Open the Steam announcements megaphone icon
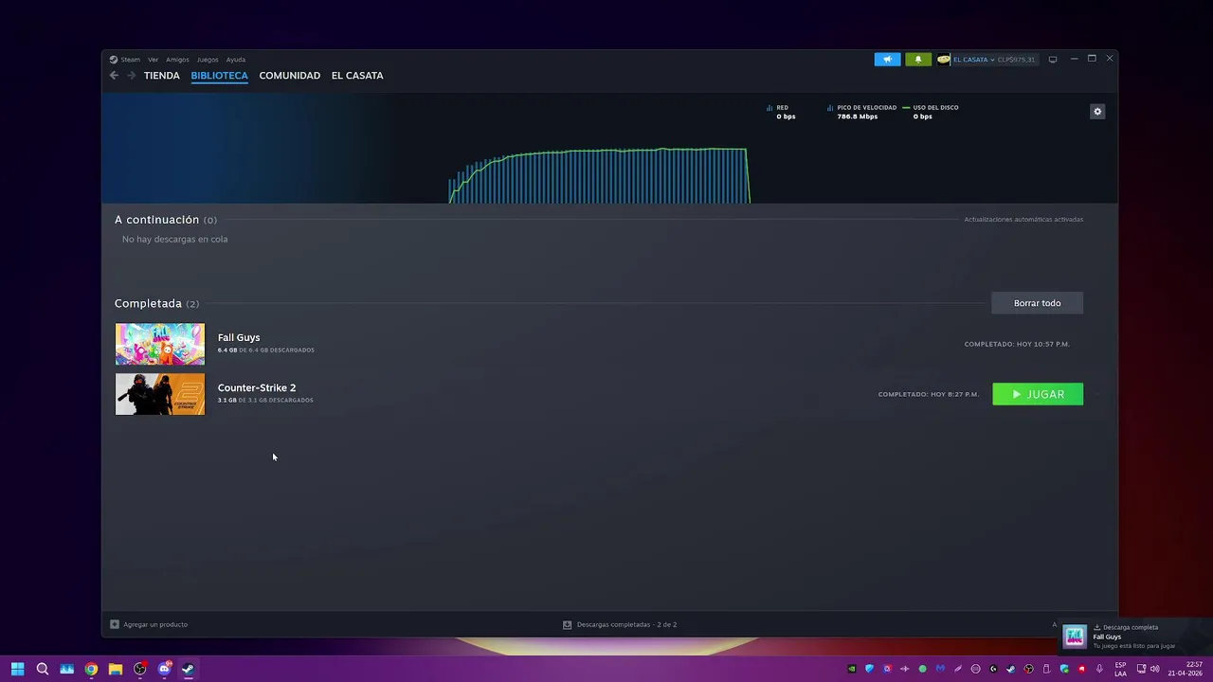The image size is (1213, 682). coord(887,59)
